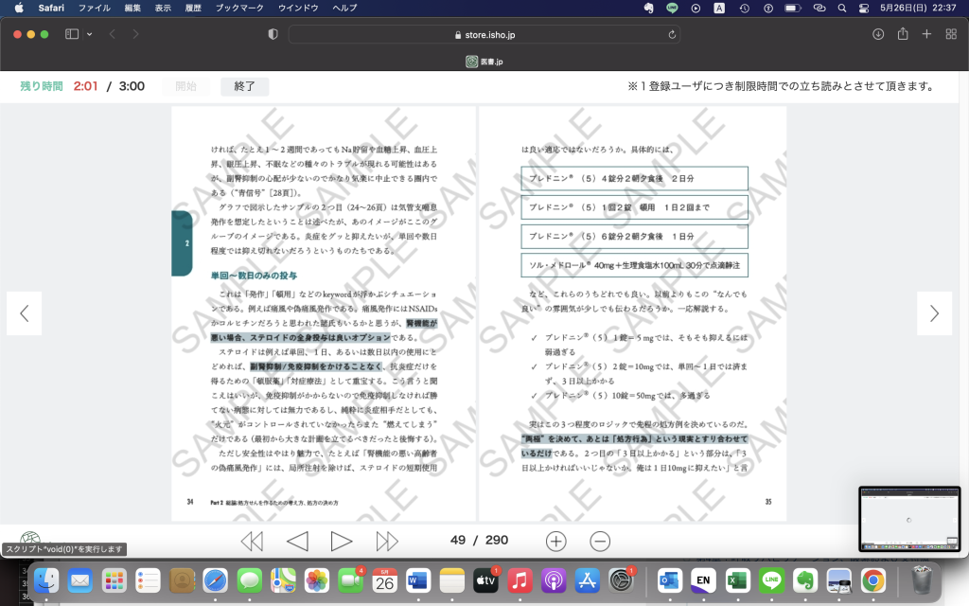The image size is (969, 606).
Task: Open macOS Control Center toggles
Action: pyautogui.click(x=863, y=8)
